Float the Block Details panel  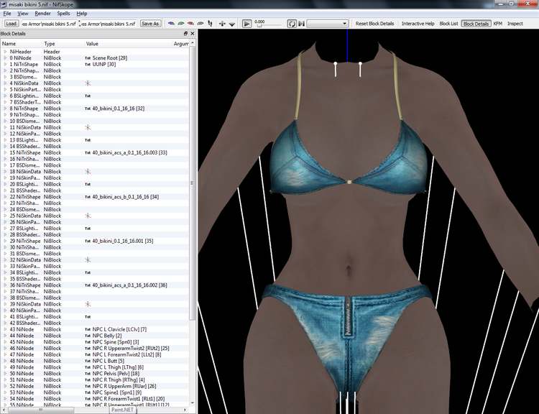tap(185, 33)
